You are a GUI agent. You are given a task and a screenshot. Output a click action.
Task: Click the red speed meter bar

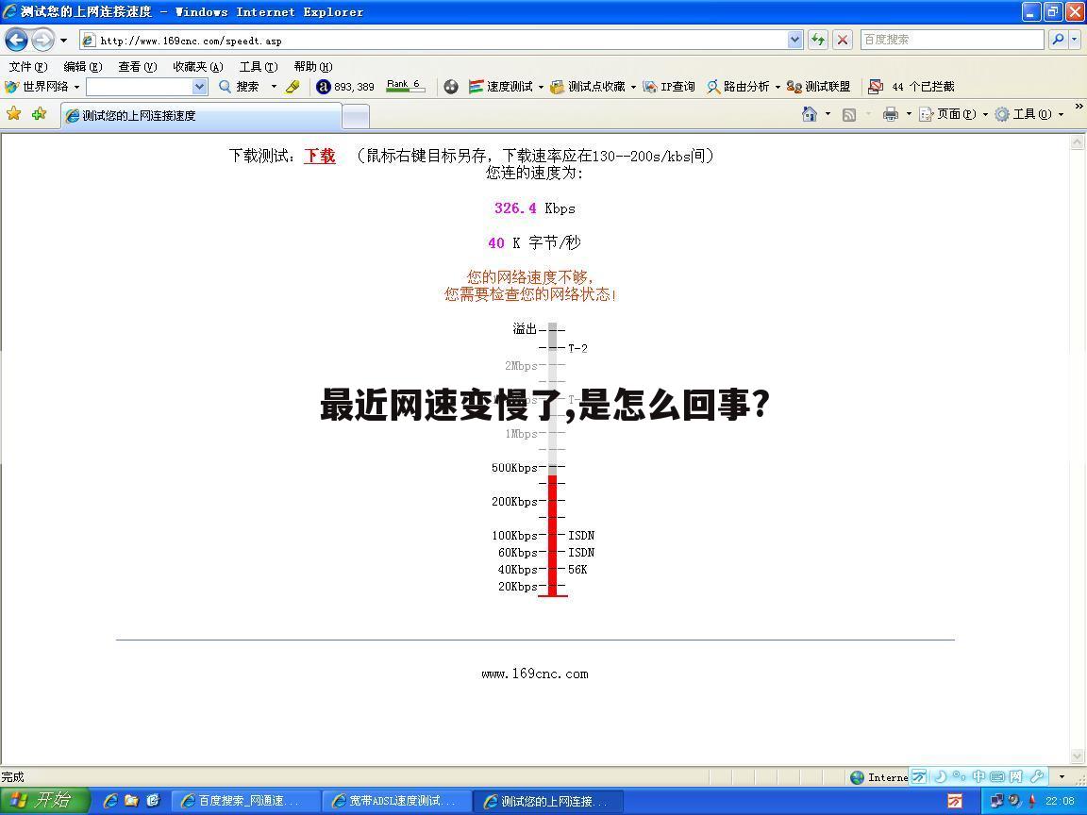pyautogui.click(x=553, y=534)
